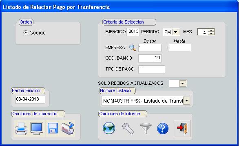Viewport: 239px width, 146px height.
Task: Click the MES number field showing 4
Action: (x=203, y=32)
